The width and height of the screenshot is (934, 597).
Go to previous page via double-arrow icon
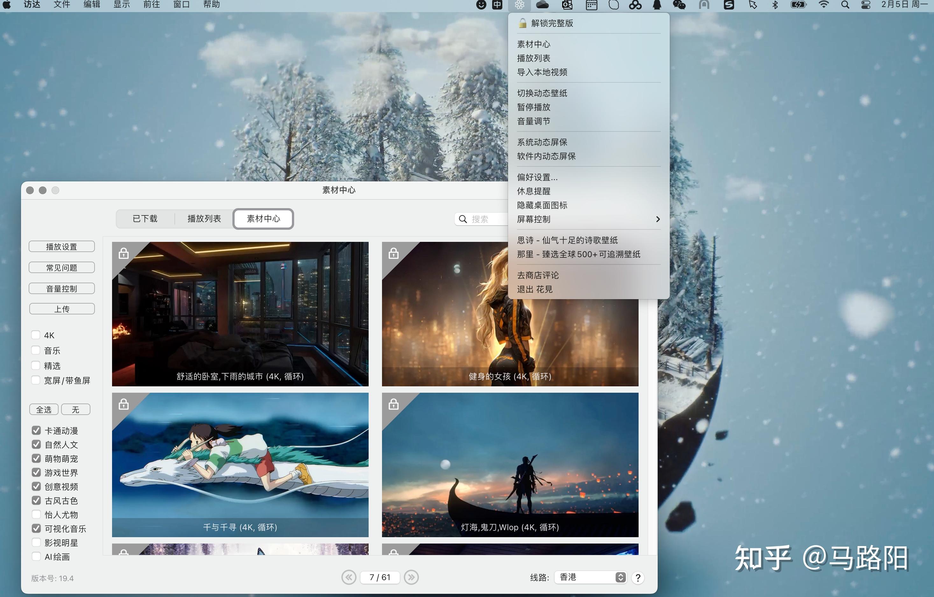(x=349, y=577)
